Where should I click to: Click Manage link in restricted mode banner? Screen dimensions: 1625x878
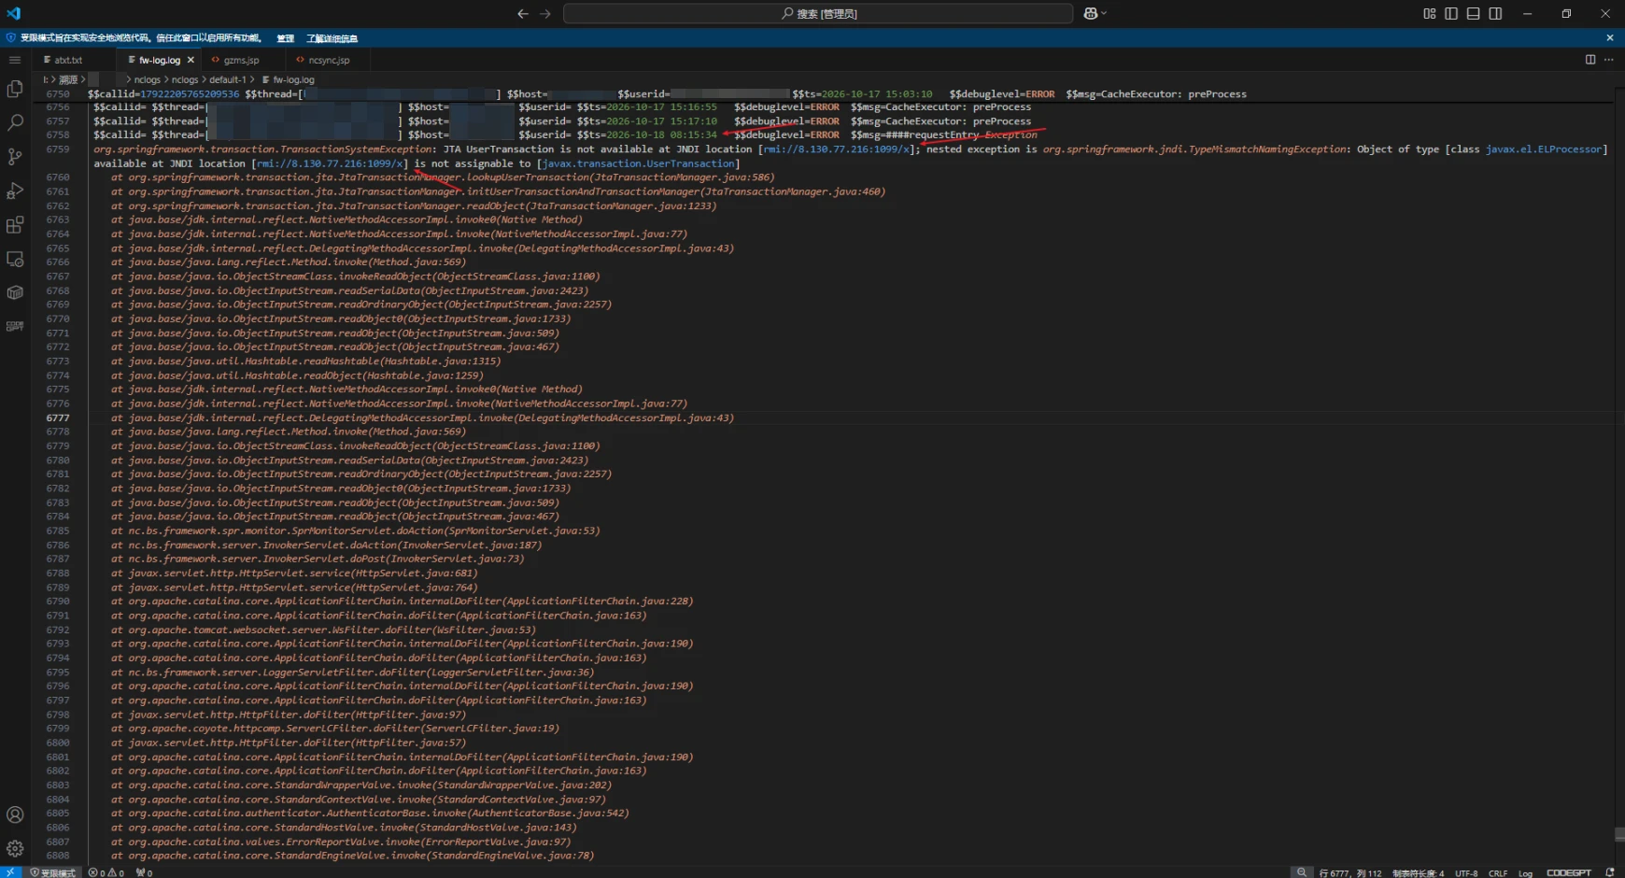pos(285,38)
